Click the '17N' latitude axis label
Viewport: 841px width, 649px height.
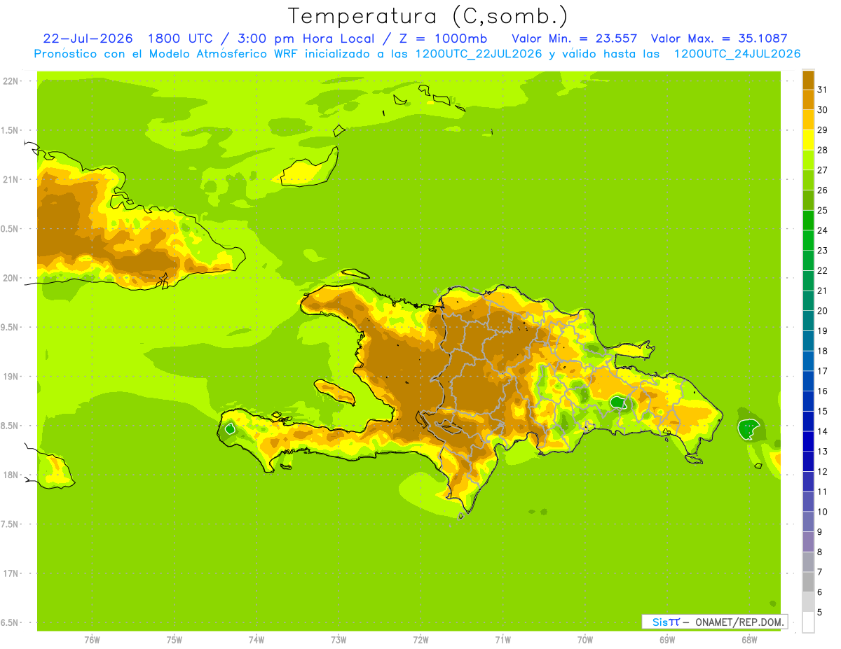11,573
